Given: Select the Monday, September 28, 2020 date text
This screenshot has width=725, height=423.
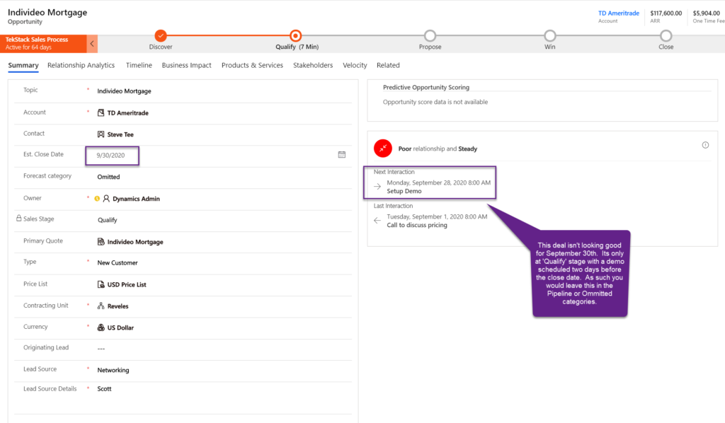Looking at the screenshot, I should [439, 183].
